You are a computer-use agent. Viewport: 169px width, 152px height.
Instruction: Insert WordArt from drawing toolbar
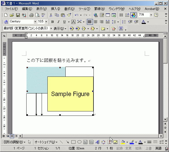click(x=97, y=142)
